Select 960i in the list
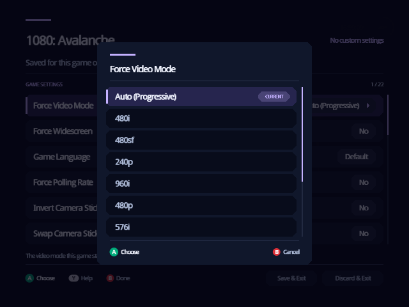The height and width of the screenshot is (307, 409). [201, 184]
